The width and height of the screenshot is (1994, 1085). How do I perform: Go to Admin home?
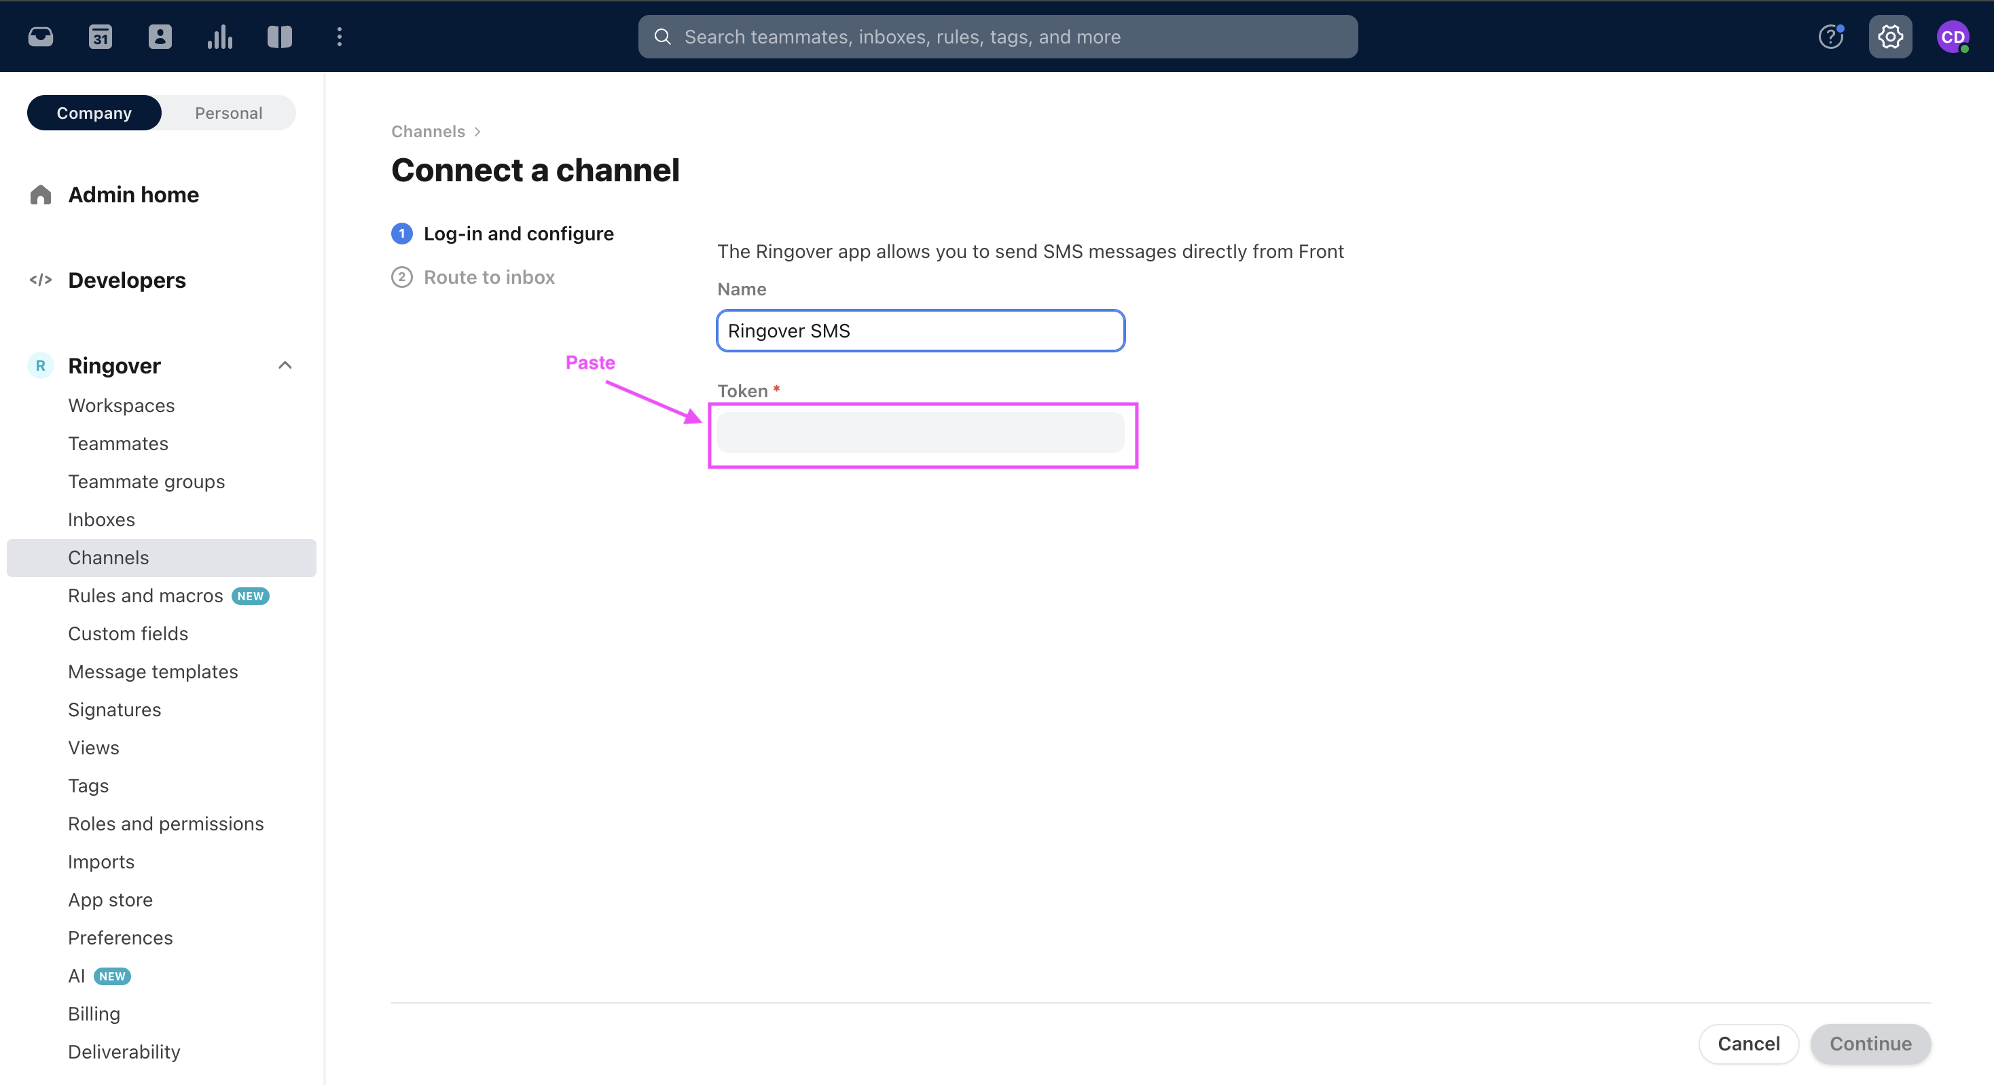click(133, 194)
